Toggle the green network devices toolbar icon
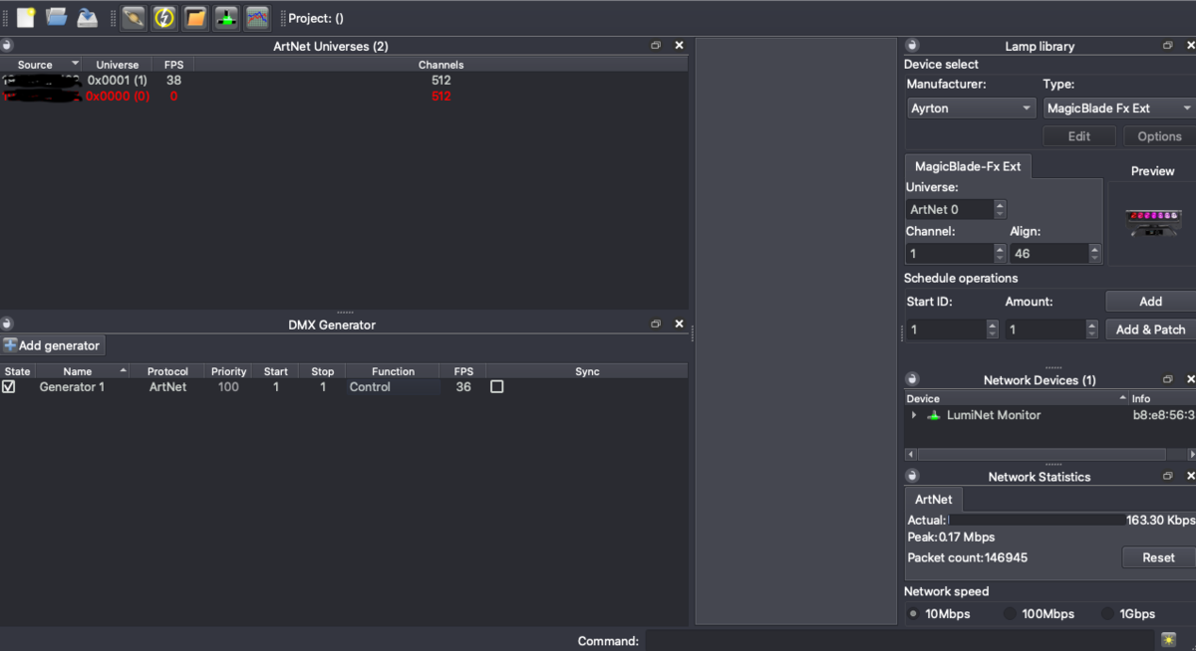The width and height of the screenshot is (1196, 651). (x=226, y=17)
